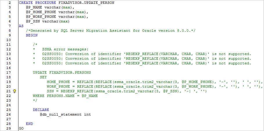The height and width of the screenshot is (131, 264).
Task: Click the DECLARE keyword
Action: click(41, 110)
